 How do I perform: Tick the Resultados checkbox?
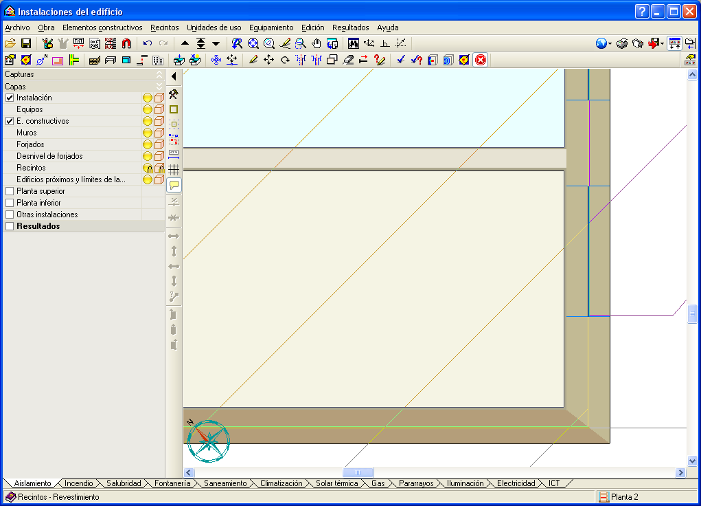click(10, 226)
